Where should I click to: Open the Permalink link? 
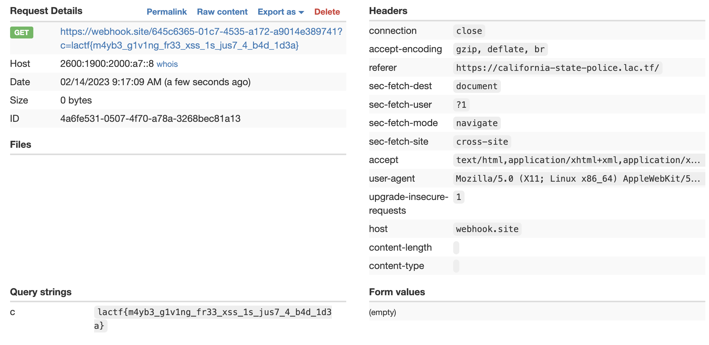(x=167, y=12)
